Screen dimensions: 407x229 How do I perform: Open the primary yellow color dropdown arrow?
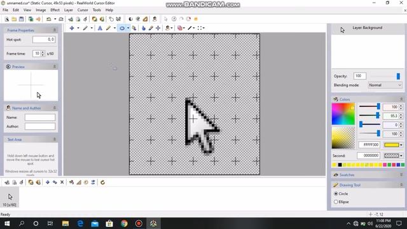pyautogui.click(x=401, y=145)
